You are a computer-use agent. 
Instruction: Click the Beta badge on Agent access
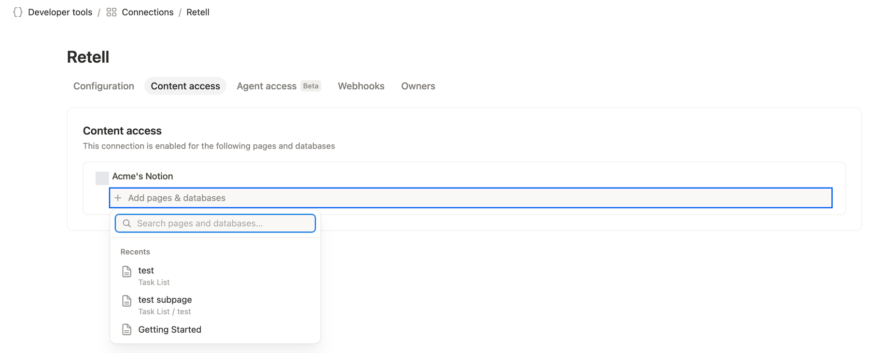pyautogui.click(x=310, y=86)
